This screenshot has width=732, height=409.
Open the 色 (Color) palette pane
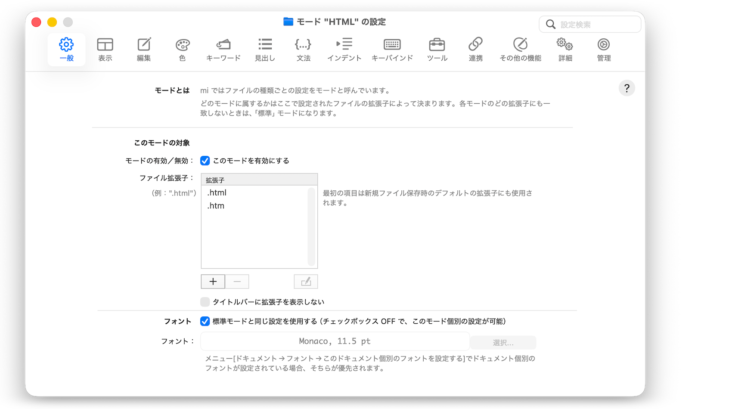click(x=182, y=50)
